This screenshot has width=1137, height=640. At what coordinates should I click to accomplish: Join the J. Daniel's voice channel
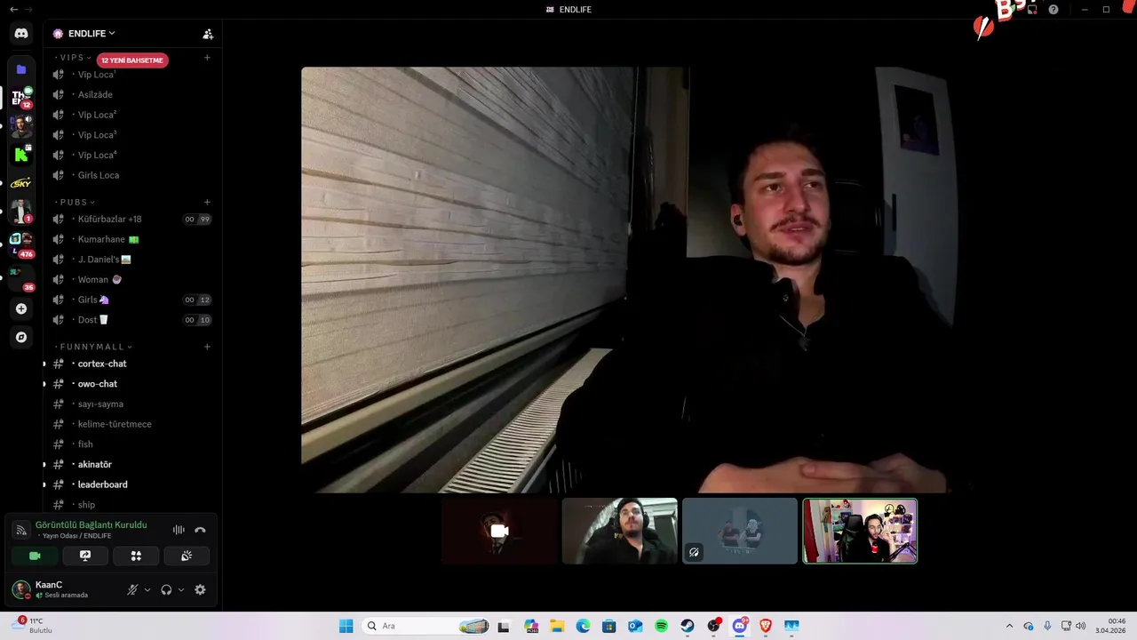point(131,260)
